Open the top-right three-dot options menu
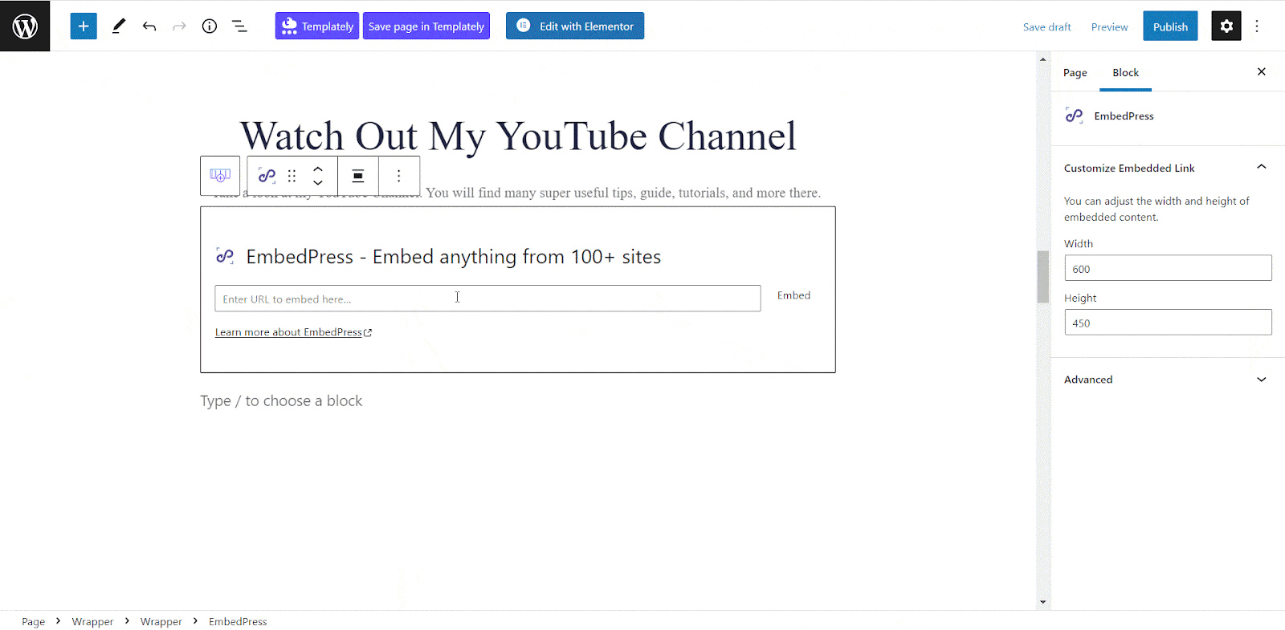1285x630 pixels. [1257, 26]
